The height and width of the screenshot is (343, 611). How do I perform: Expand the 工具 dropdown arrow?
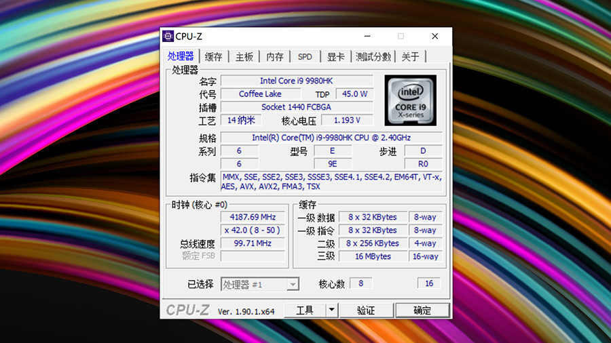[x=331, y=310]
